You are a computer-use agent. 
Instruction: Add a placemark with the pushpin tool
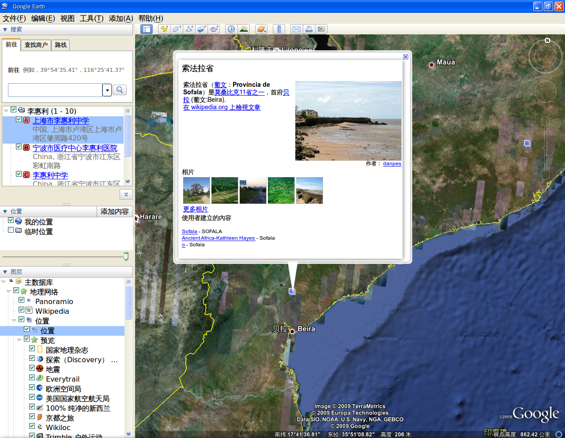click(x=164, y=29)
